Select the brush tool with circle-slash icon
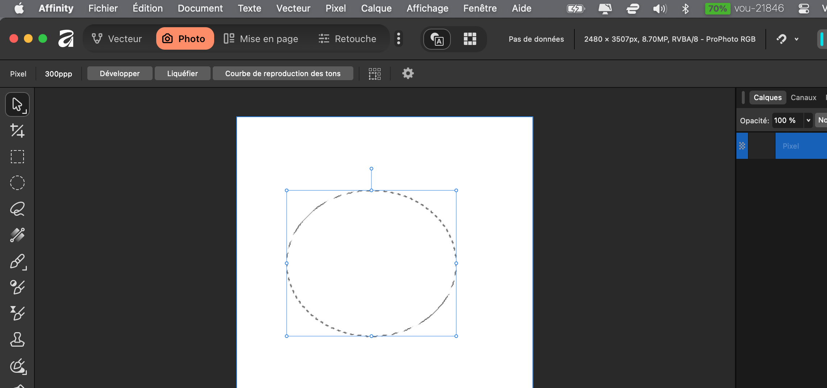The height and width of the screenshot is (388, 827). pyautogui.click(x=17, y=287)
